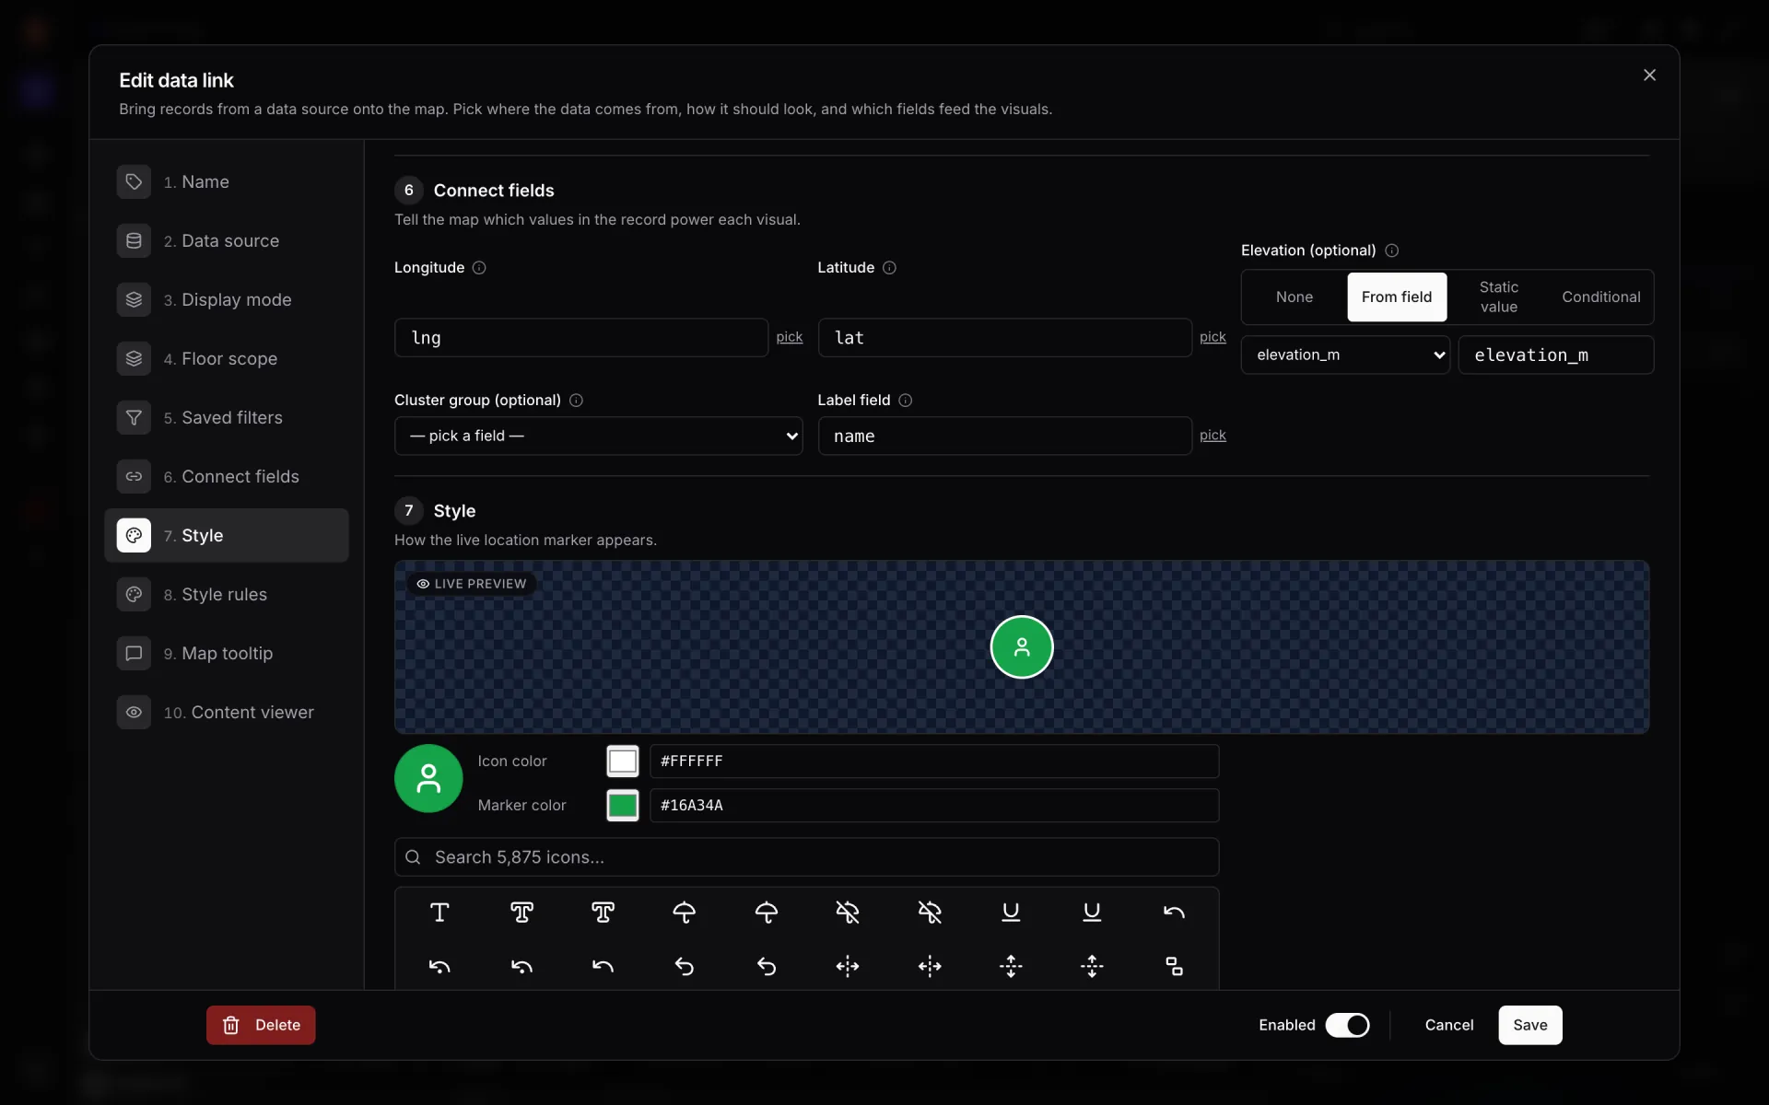Image resolution: width=1769 pixels, height=1105 pixels.
Task: Go to step 8 Style rules
Action: (x=227, y=595)
